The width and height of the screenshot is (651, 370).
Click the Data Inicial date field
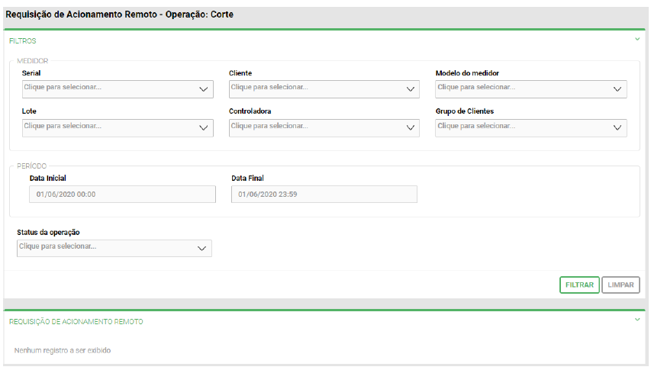[x=123, y=195]
